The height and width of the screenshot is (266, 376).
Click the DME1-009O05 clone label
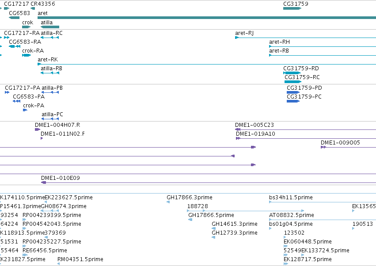click(x=340, y=143)
